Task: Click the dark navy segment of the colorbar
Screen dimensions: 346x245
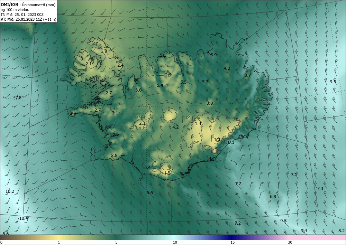Action: coord(230,237)
